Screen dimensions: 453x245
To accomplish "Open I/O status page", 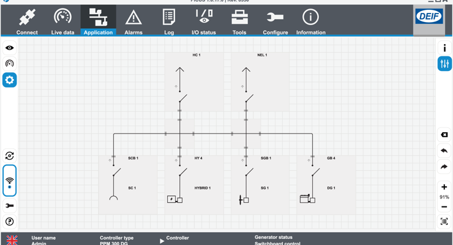I will pos(204,21).
